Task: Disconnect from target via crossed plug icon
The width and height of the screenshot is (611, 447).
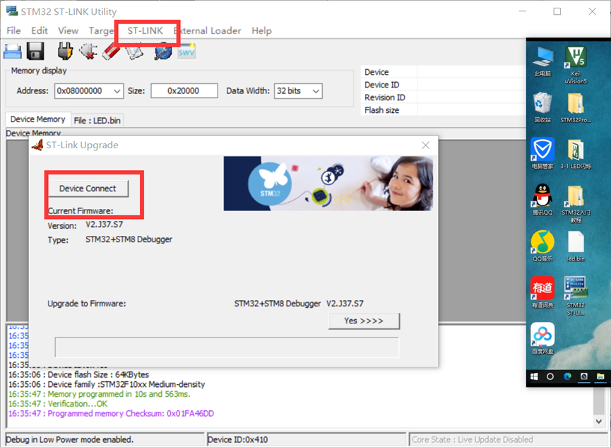Action: 88,52
